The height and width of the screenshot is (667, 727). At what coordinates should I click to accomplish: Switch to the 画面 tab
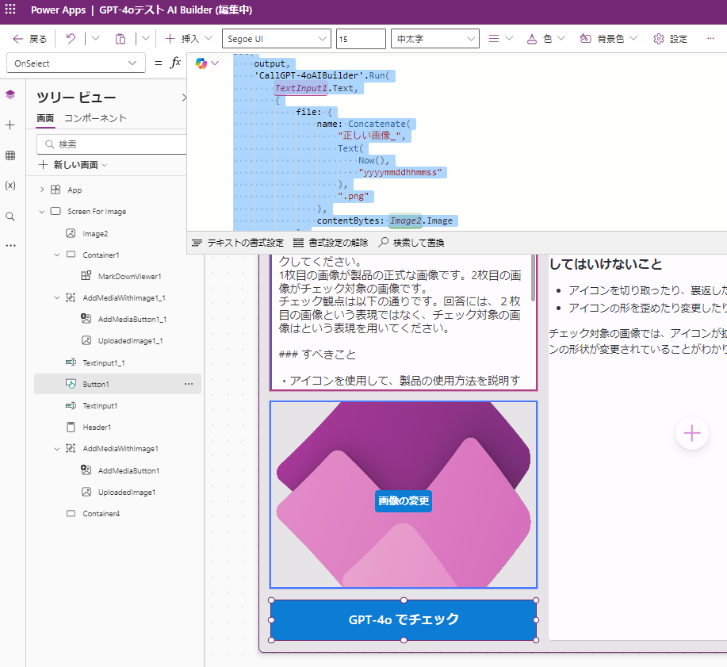pos(45,118)
